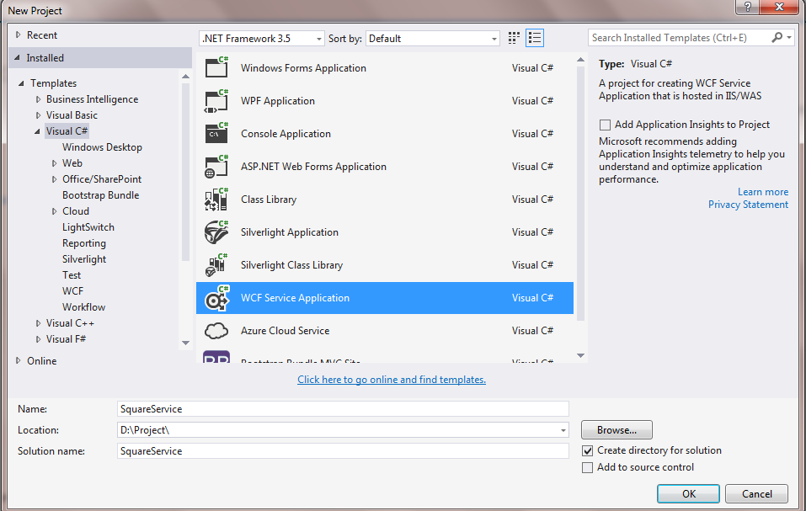Click the template list scroll-up arrow
Viewport: 806px width, 511px height.
tap(580, 60)
